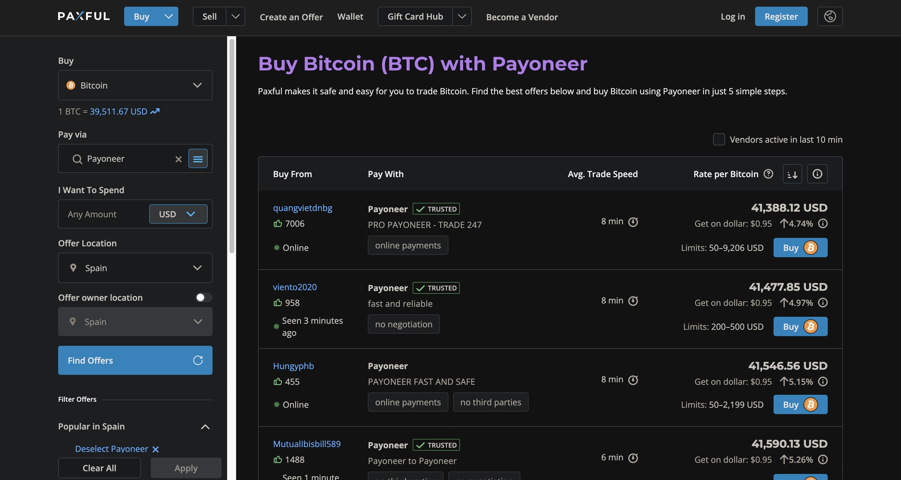Click the search magnifier in Pay via

(x=77, y=159)
